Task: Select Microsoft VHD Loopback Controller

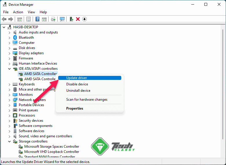Action: [49, 152]
